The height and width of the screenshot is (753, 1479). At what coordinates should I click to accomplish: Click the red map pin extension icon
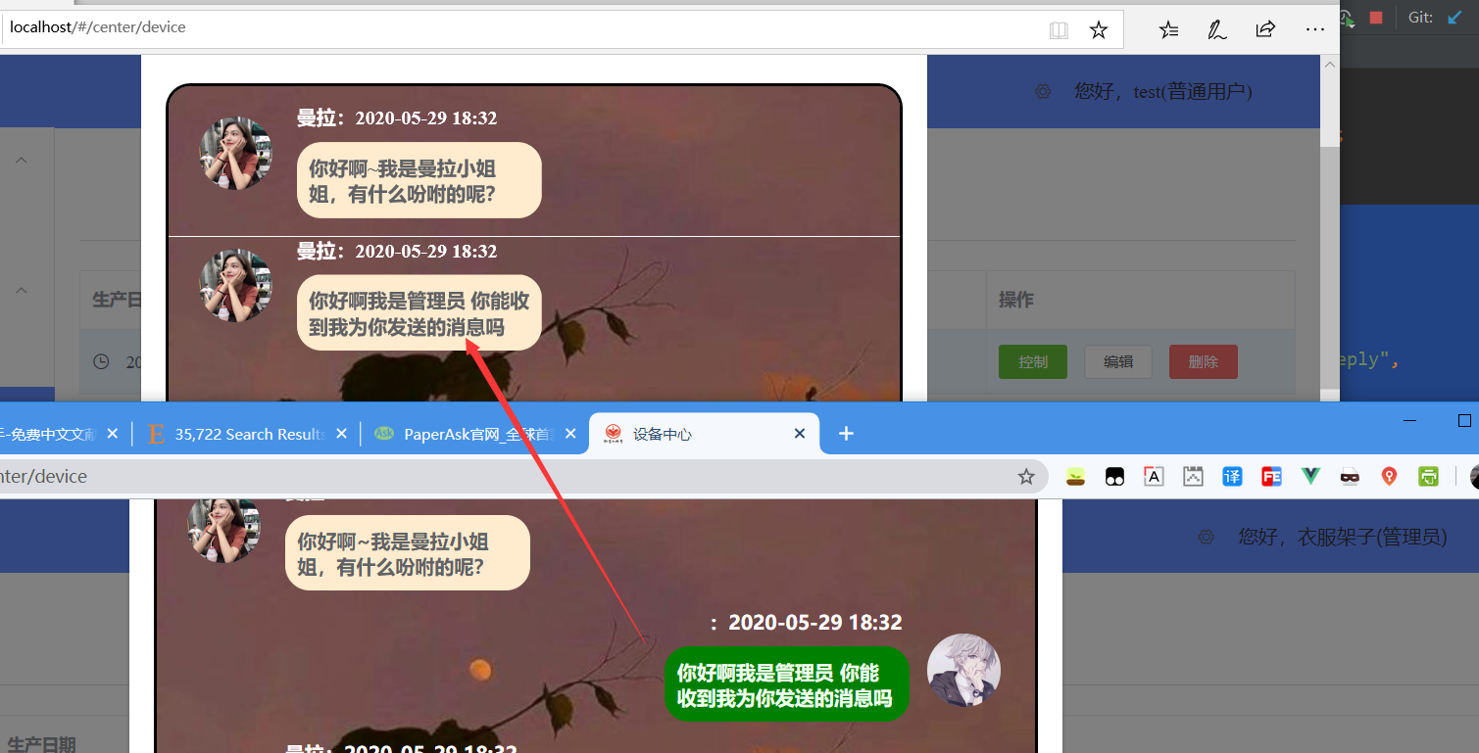[1389, 476]
